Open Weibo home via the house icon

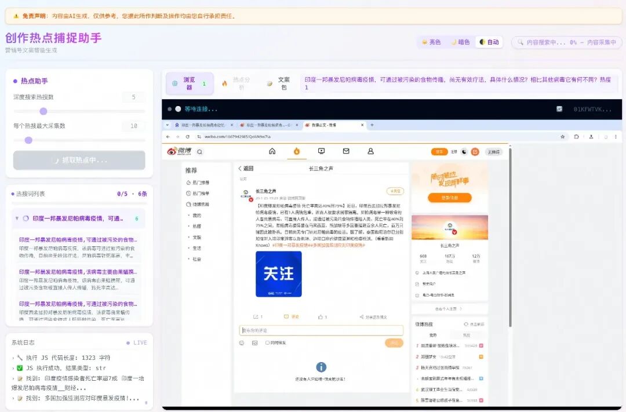point(272,151)
